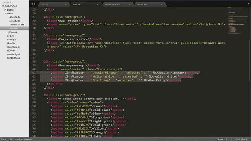Click line number 41 in gutter

pos(34,73)
